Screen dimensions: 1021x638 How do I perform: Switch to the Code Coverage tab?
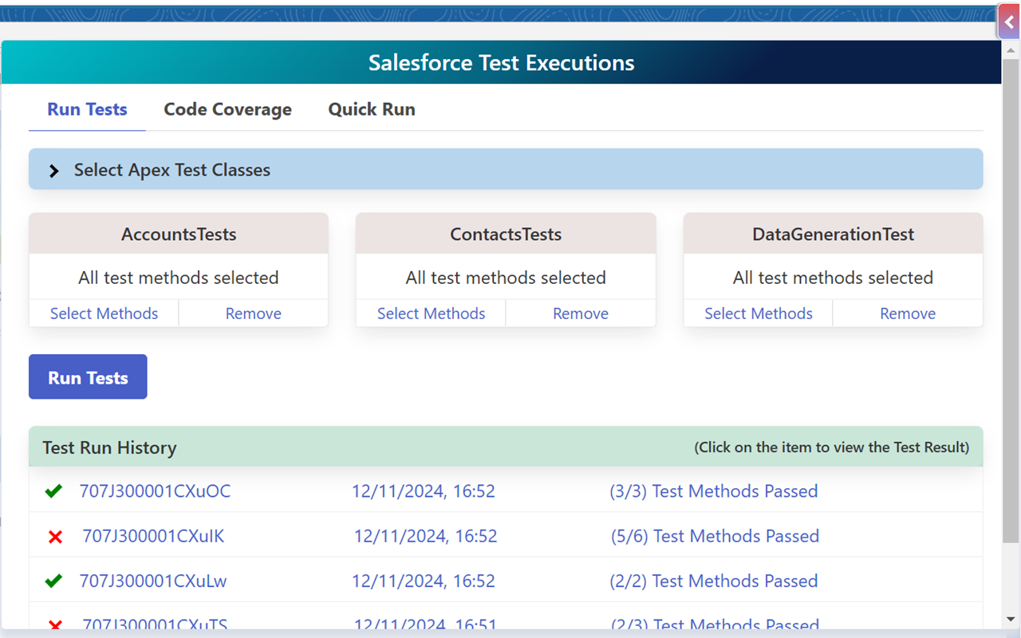coord(227,109)
